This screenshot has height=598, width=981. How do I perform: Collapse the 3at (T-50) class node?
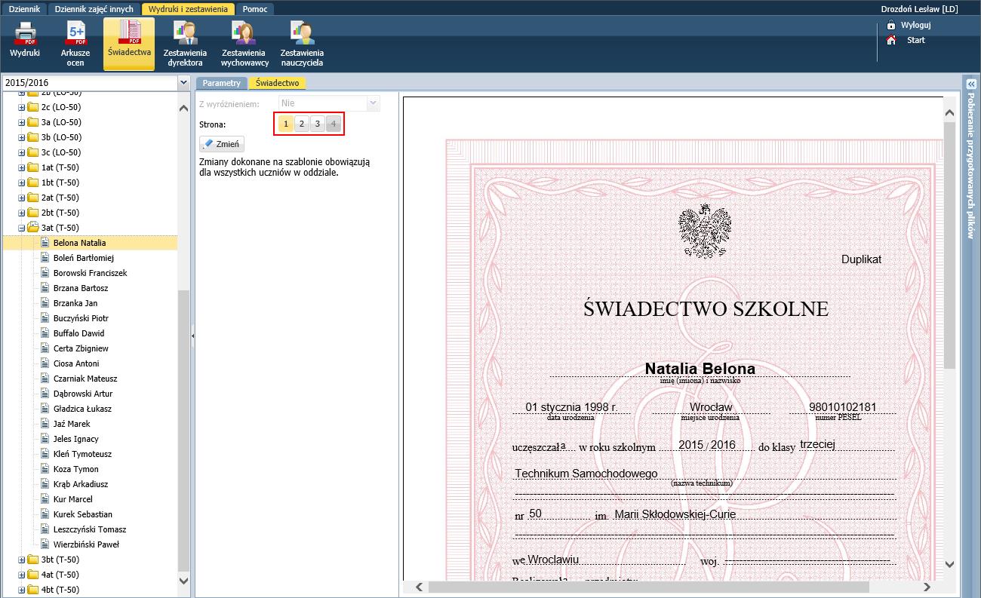22,228
